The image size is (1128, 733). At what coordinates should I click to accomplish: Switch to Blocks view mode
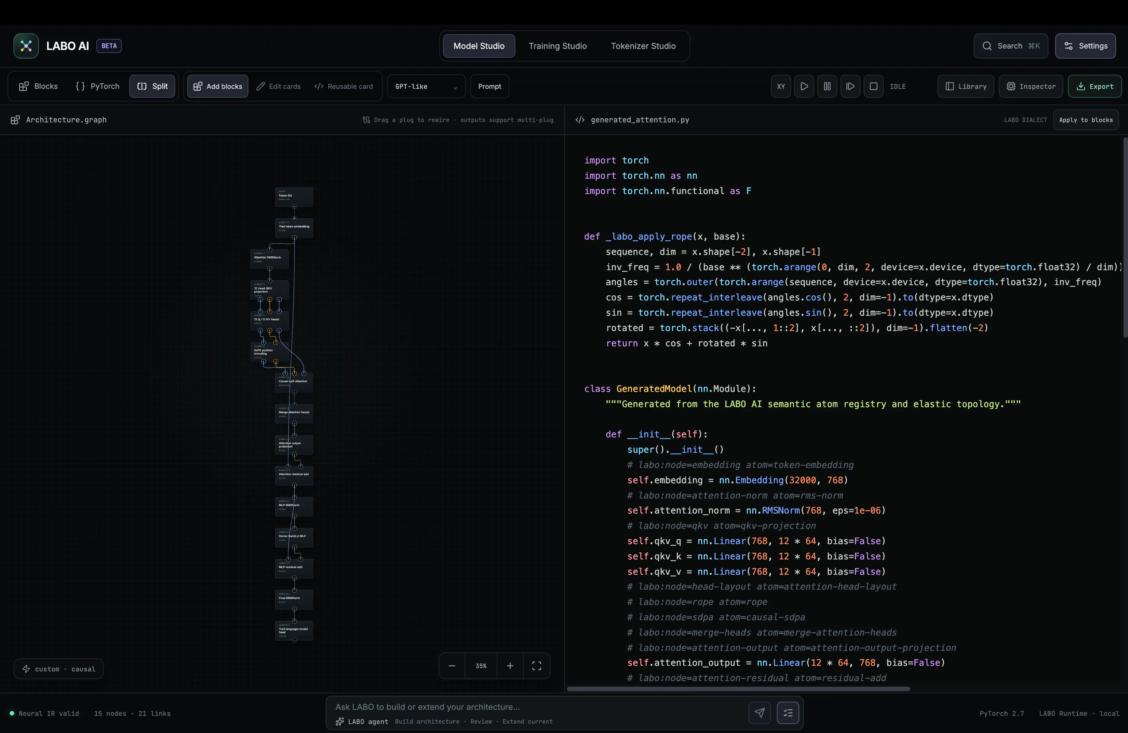[x=38, y=86]
